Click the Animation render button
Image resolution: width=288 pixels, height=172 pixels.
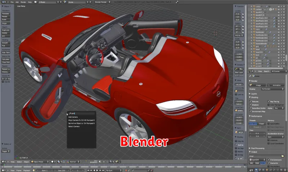click(x=275, y=85)
